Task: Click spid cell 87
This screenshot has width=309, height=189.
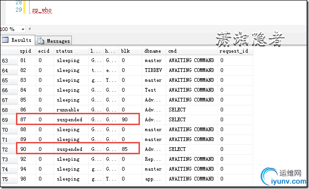Action: (x=27, y=119)
